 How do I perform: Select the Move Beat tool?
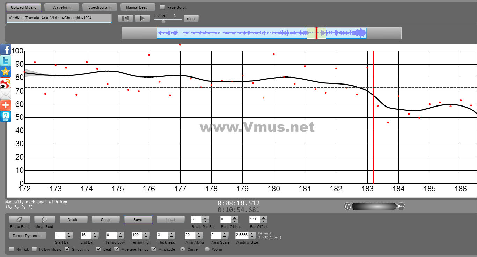[44, 220]
